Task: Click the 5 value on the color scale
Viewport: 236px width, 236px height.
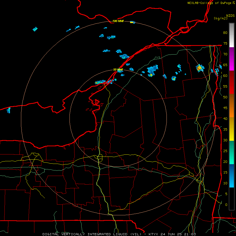Action: pos(226,194)
